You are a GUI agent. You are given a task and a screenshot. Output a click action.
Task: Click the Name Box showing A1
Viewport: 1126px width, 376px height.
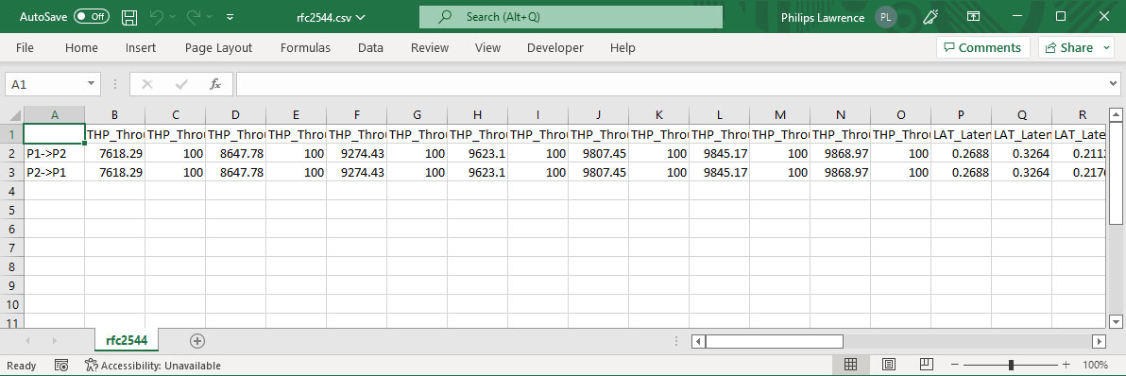[x=45, y=84]
